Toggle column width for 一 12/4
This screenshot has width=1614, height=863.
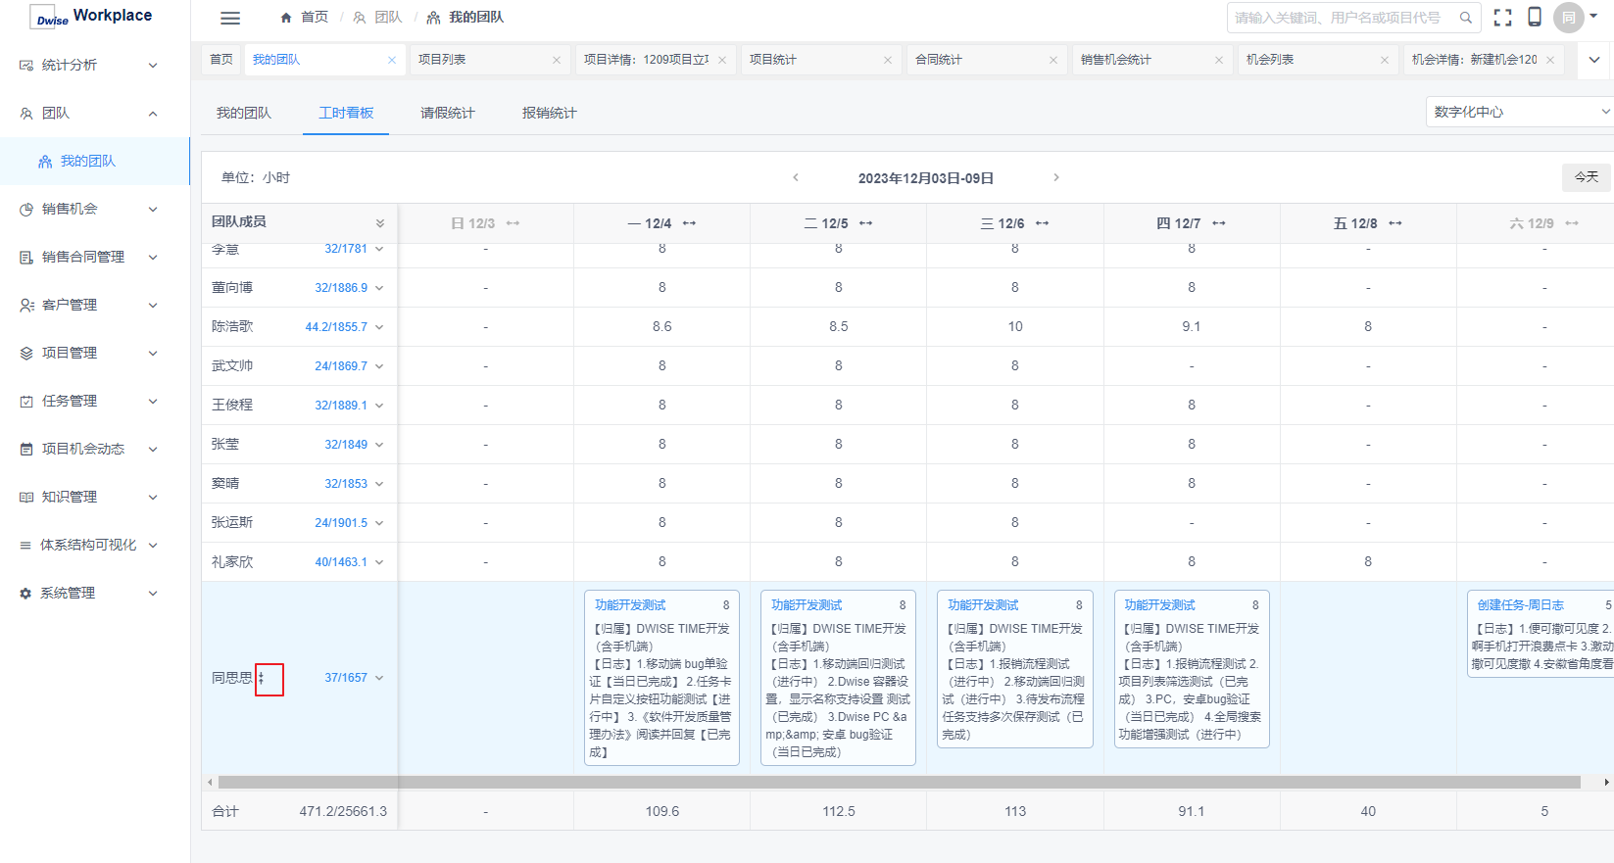690,223
